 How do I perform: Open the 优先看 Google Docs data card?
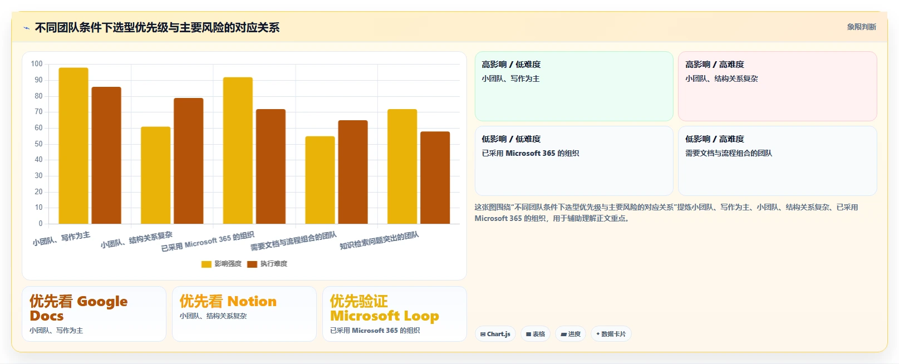pos(94,314)
